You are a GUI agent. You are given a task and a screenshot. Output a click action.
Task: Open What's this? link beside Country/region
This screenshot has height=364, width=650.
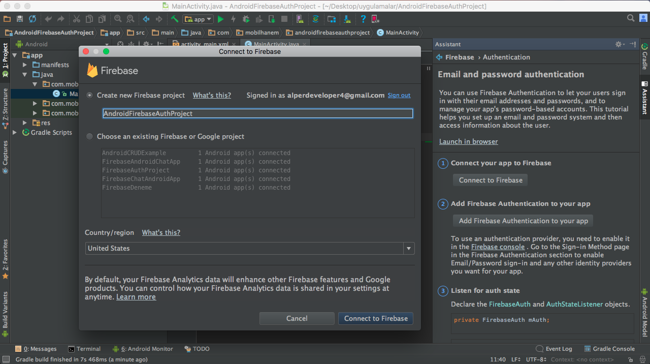coord(161,232)
